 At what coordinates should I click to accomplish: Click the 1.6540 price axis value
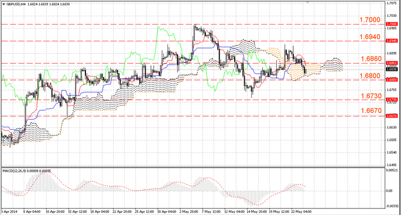392,152
